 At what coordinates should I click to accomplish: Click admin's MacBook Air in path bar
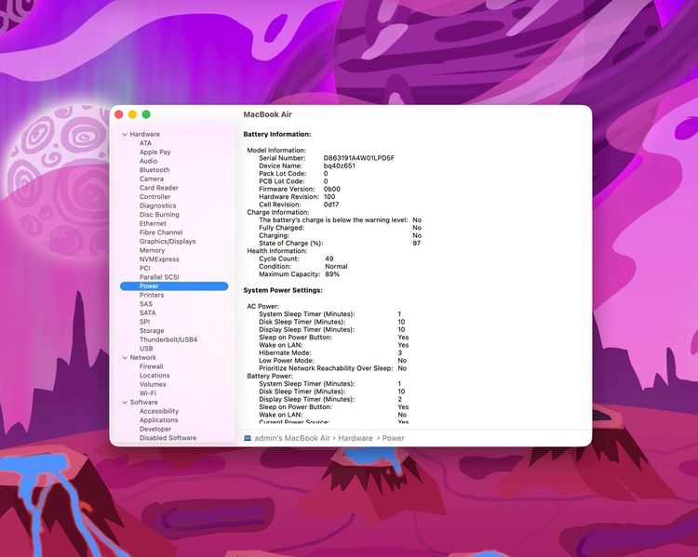pos(292,438)
